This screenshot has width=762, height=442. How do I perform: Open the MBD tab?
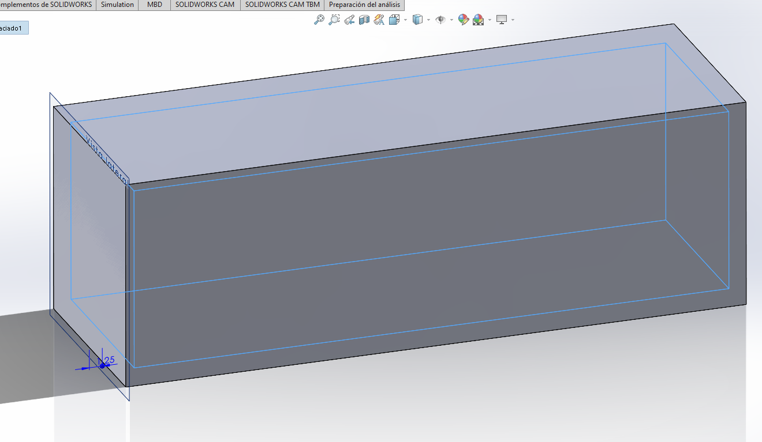click(x=155, y=5)
